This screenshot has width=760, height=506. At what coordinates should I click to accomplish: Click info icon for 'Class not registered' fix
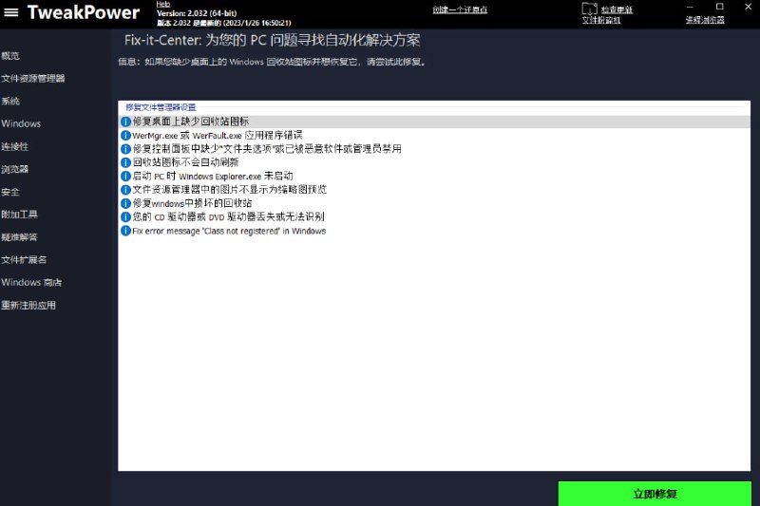(125, 231)
